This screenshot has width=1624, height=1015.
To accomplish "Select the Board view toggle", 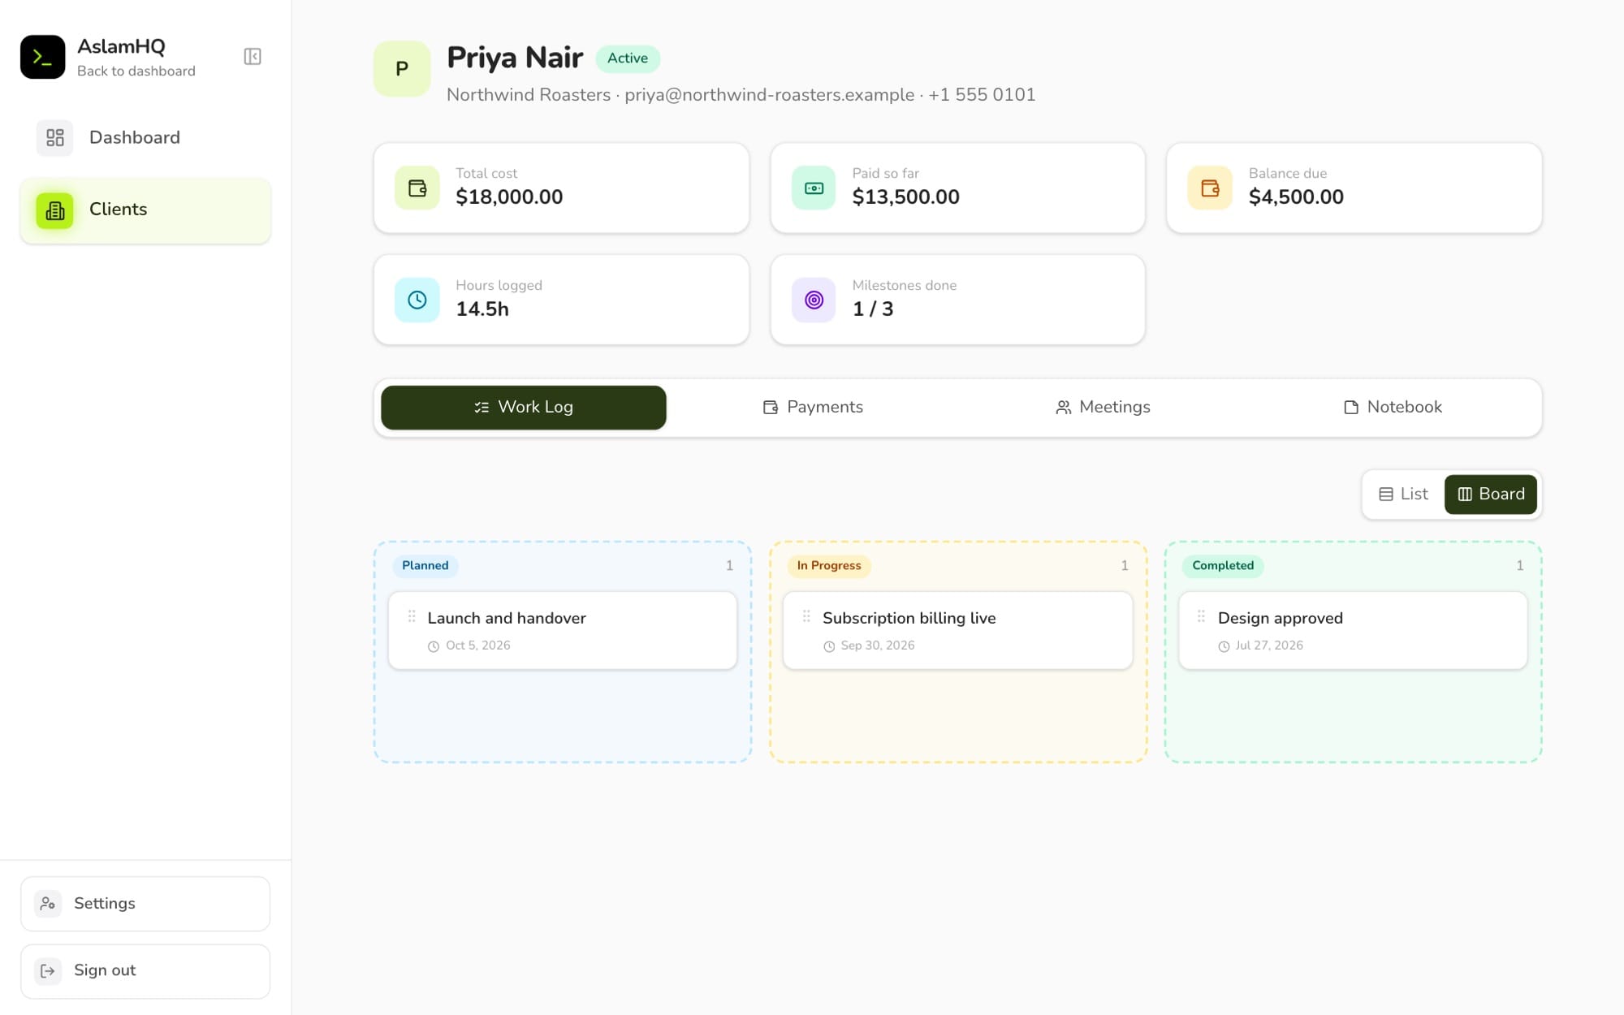I will tap(1491, 494).
